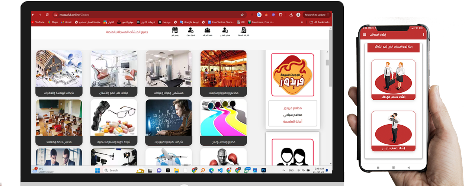
Task: Show hidden system tray icons
Action: (283, 170)
